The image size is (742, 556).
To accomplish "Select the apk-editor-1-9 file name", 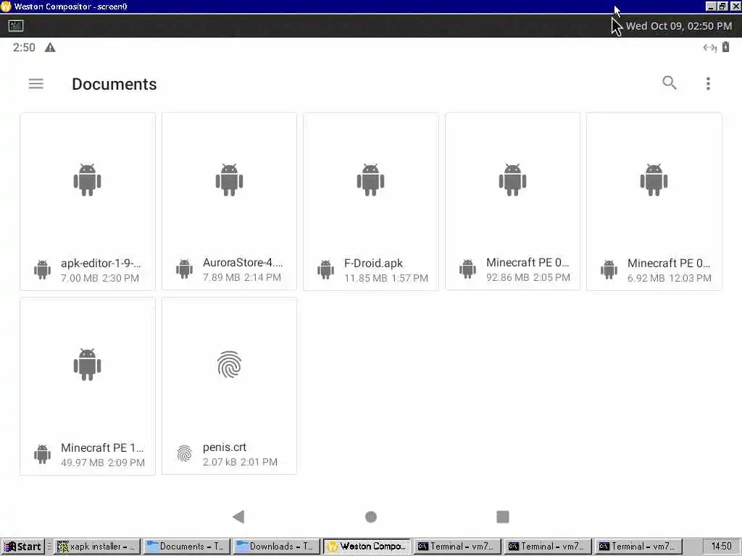I will (x=101, y=264).
